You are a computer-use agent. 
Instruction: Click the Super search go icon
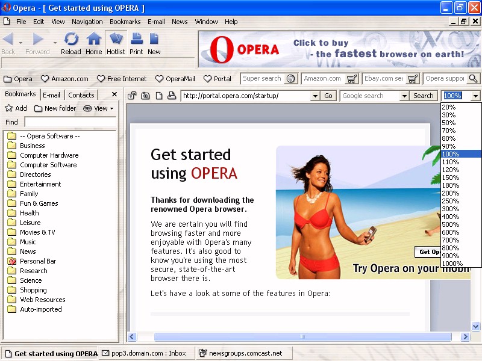pyautogui.click(x=290, y=79)
